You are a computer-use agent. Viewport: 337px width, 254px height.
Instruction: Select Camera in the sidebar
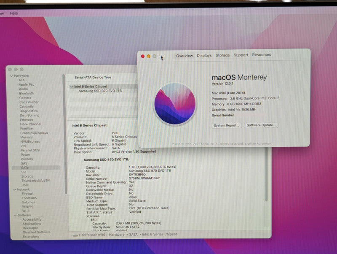[25, 98]
